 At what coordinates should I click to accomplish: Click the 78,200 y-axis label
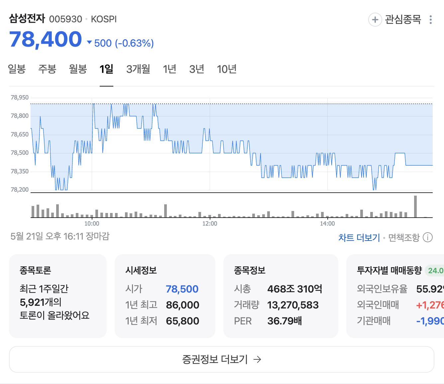pyautogui.click(x=20, y=190)
